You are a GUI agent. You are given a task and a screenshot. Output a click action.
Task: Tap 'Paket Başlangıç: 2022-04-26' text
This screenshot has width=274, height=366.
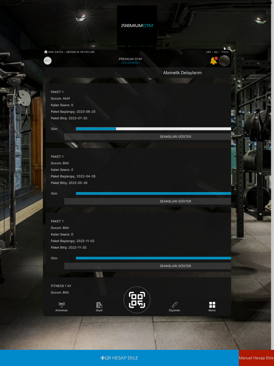[x=73, y=176]
